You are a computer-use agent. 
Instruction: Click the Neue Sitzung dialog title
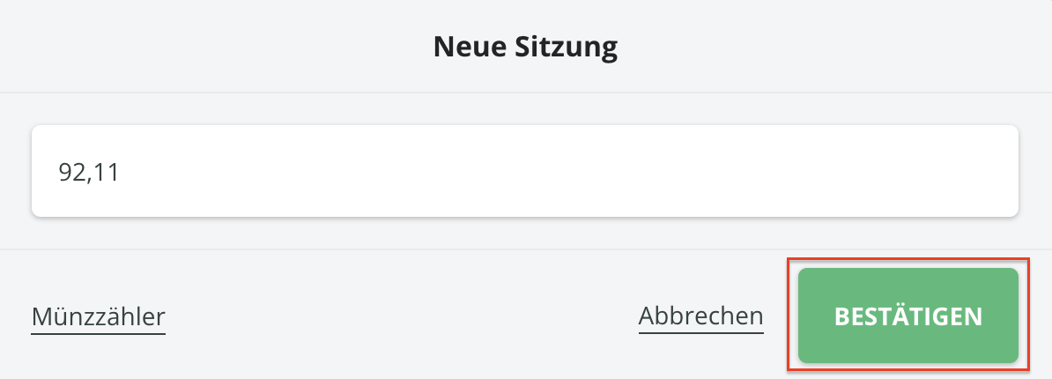pos(525,47)
